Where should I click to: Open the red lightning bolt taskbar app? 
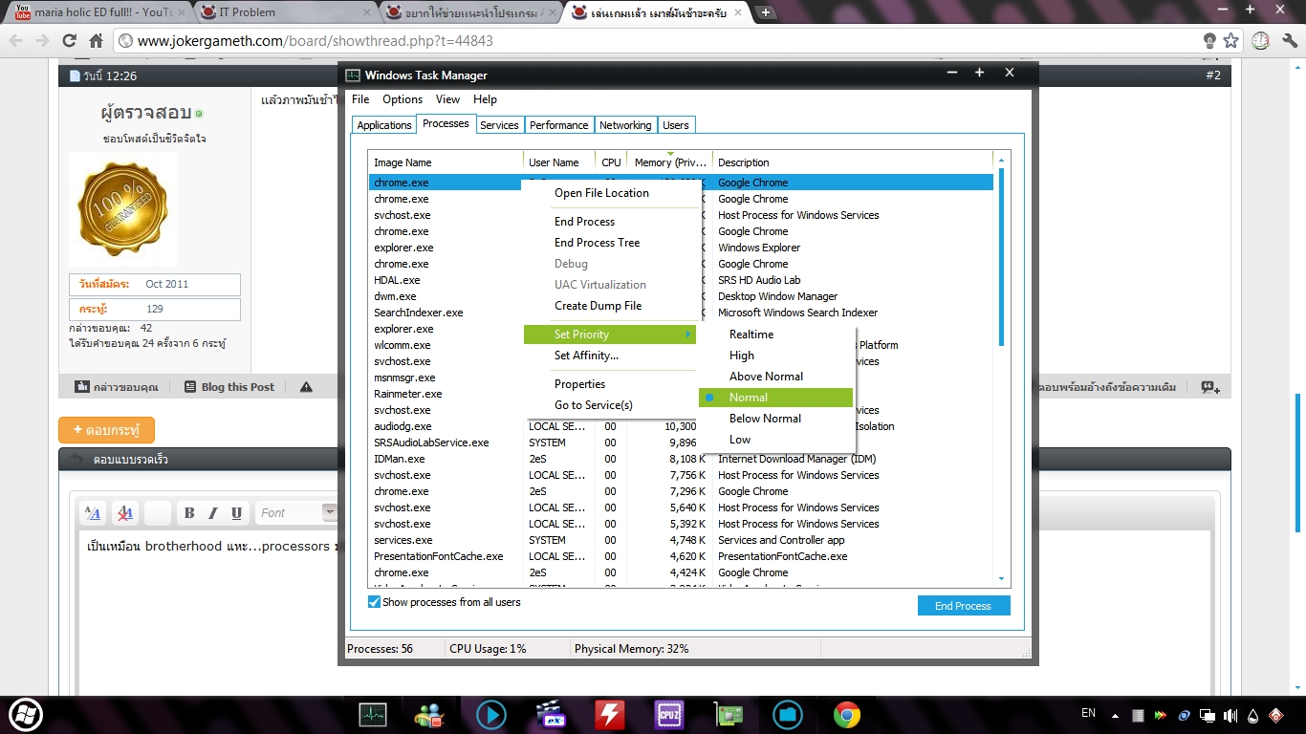pyautogui.click(x=610, y=714)
